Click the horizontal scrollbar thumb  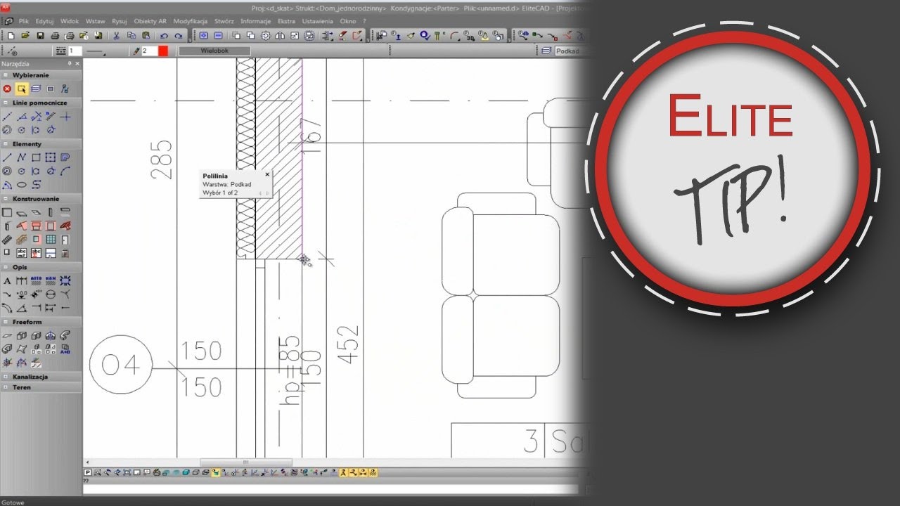point(246,462)
